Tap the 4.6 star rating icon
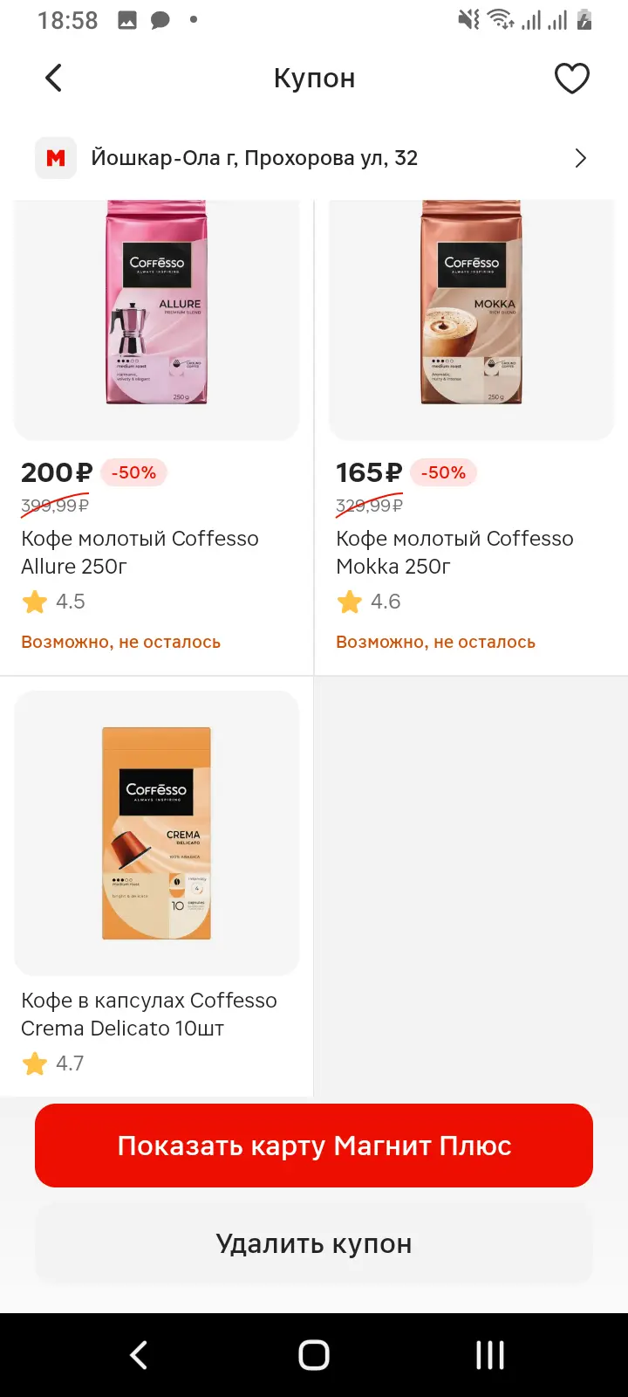 350,602
